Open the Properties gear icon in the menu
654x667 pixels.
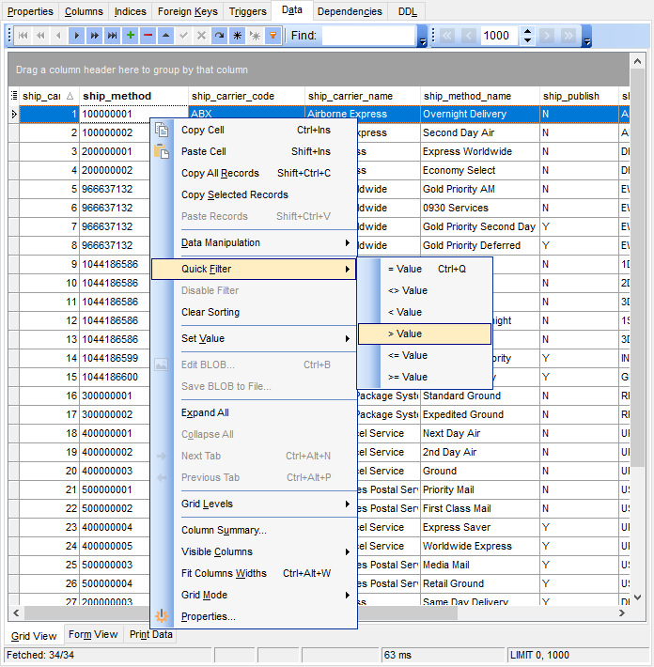click(162, 616)
